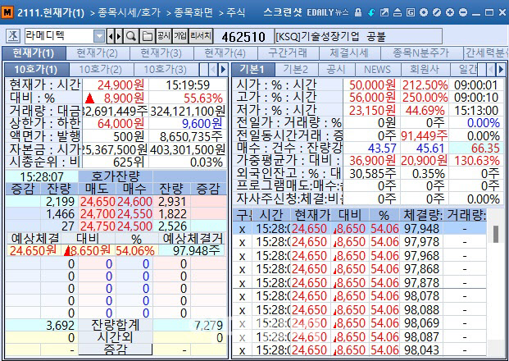Open the NEWS tab
The height and width of the screenshot is (361, 509).
(377, 69)
